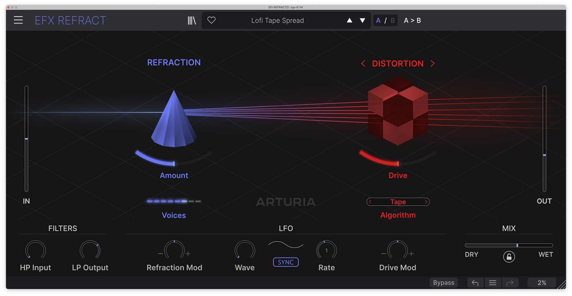Load previous preset with up arrow

click(x=349, y=21)
